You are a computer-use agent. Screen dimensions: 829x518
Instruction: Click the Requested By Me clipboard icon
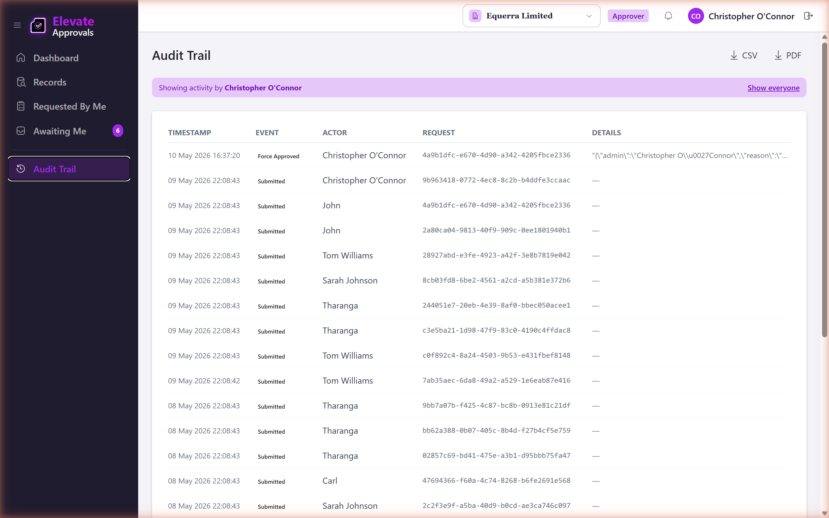click(21, 106)
